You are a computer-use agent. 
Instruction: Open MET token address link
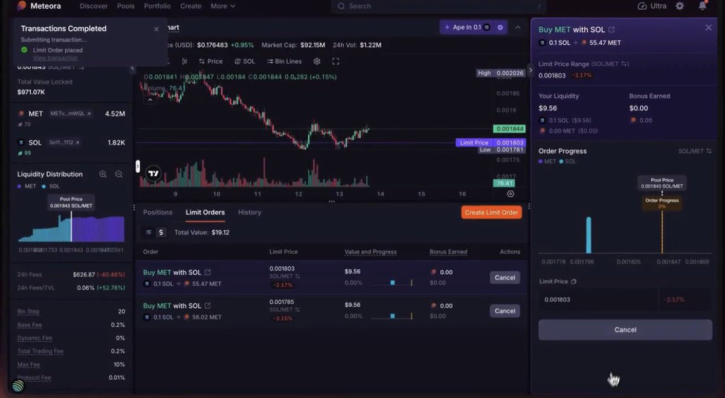click(71, 114)
